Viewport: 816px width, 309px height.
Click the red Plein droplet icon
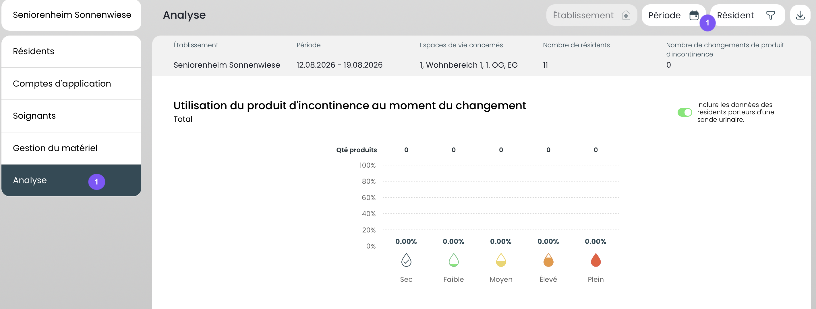(595, 260)
